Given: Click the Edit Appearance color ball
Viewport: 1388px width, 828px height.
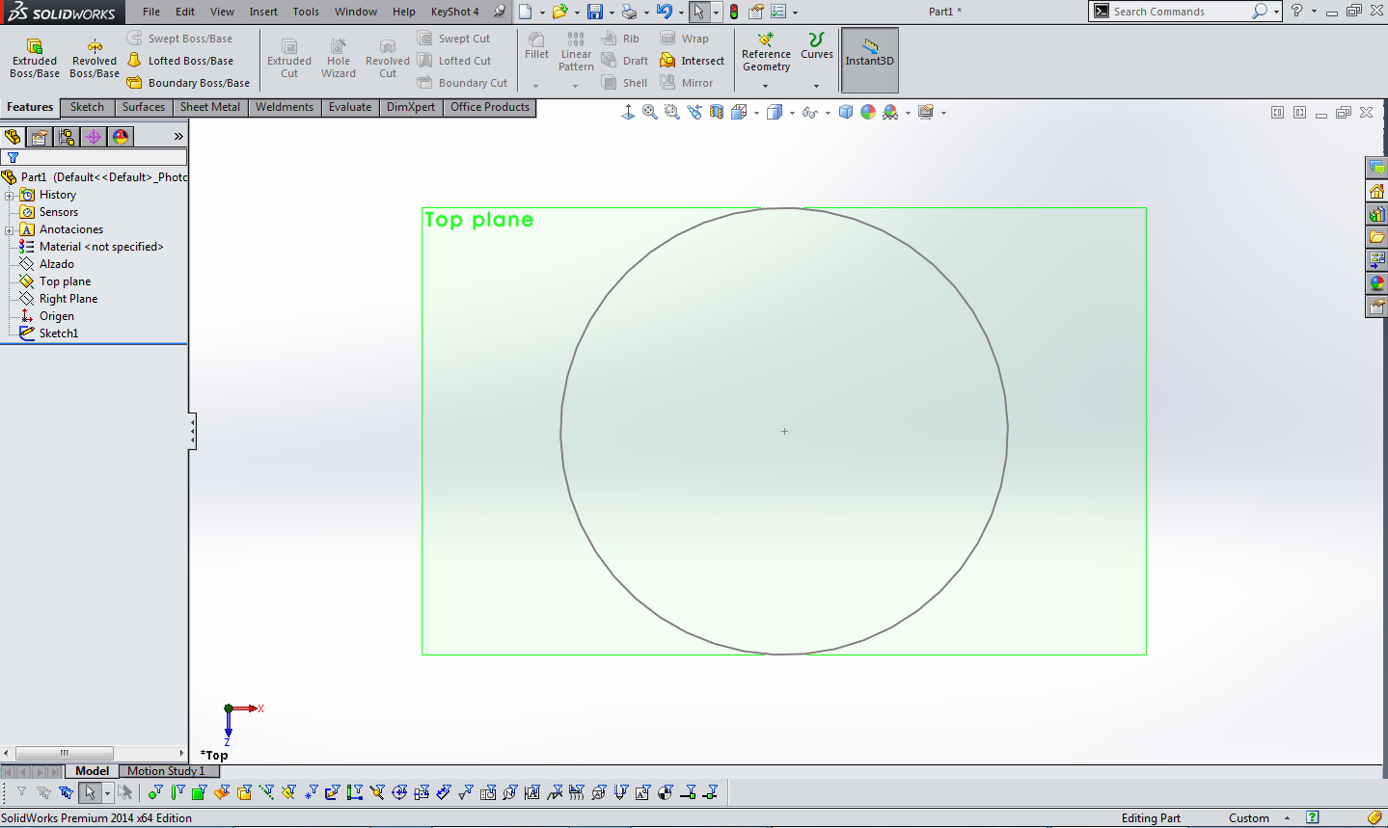Looking at the screenshot, I should pos(868,113).
